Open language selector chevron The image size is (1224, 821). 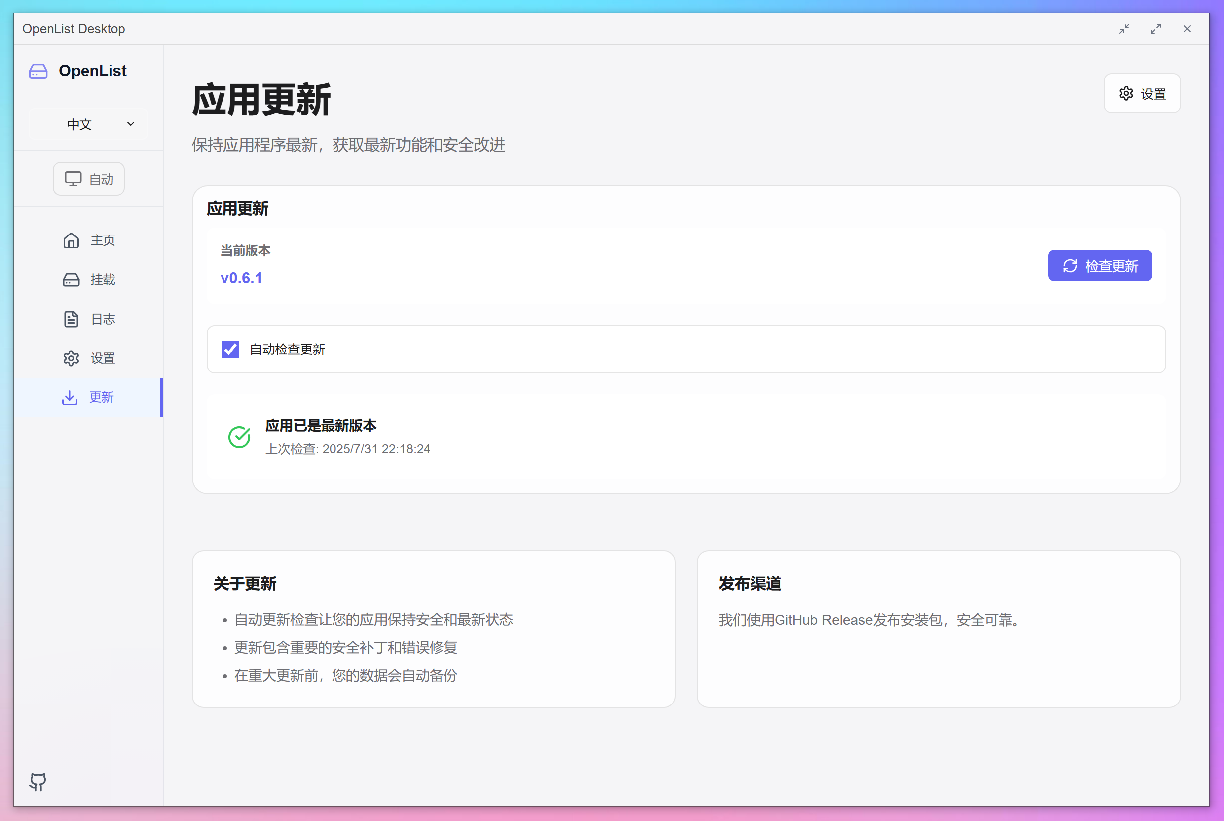[130, 124]
